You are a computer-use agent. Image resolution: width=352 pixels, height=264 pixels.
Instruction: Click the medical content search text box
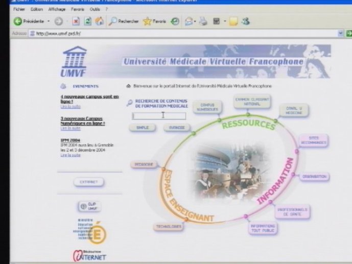tap(159, 116)
